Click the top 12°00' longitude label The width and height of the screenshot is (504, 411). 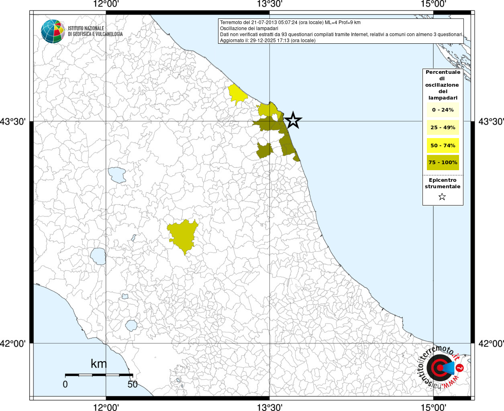pos(106,4)
